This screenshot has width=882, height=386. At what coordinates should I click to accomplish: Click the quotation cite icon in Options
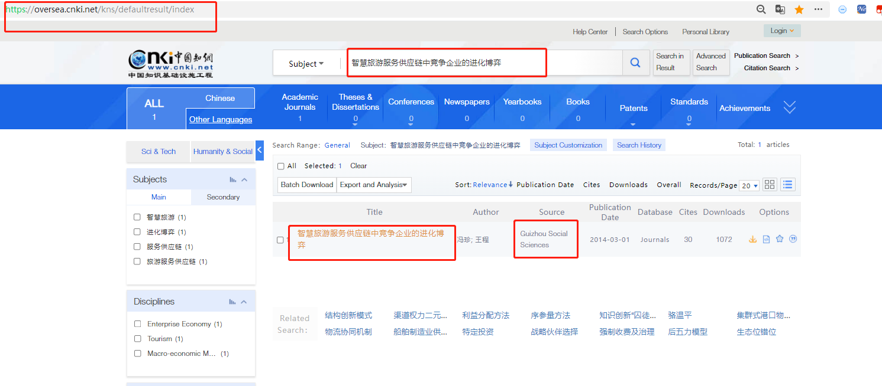(793, 239)
